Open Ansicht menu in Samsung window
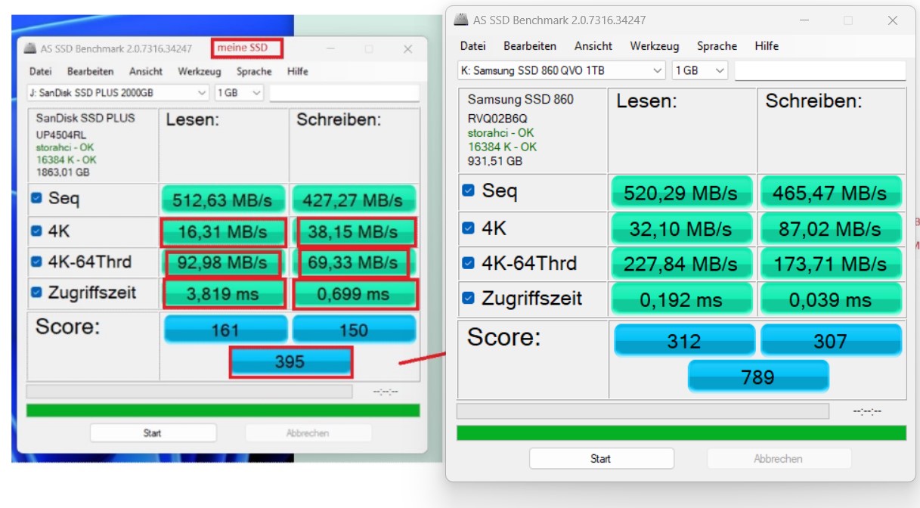Screen dimensions: 920x508 point(593,45)
